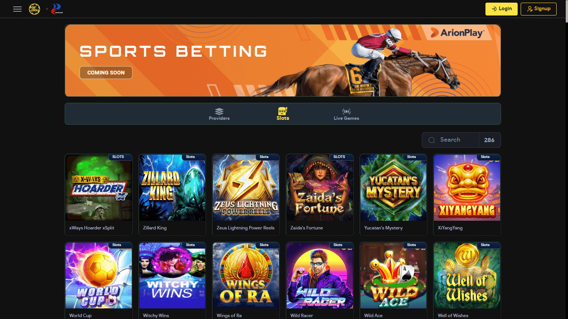Click the Coming Soon banner button
This screenshot has height=319, width=568.
tap(106, 73)
